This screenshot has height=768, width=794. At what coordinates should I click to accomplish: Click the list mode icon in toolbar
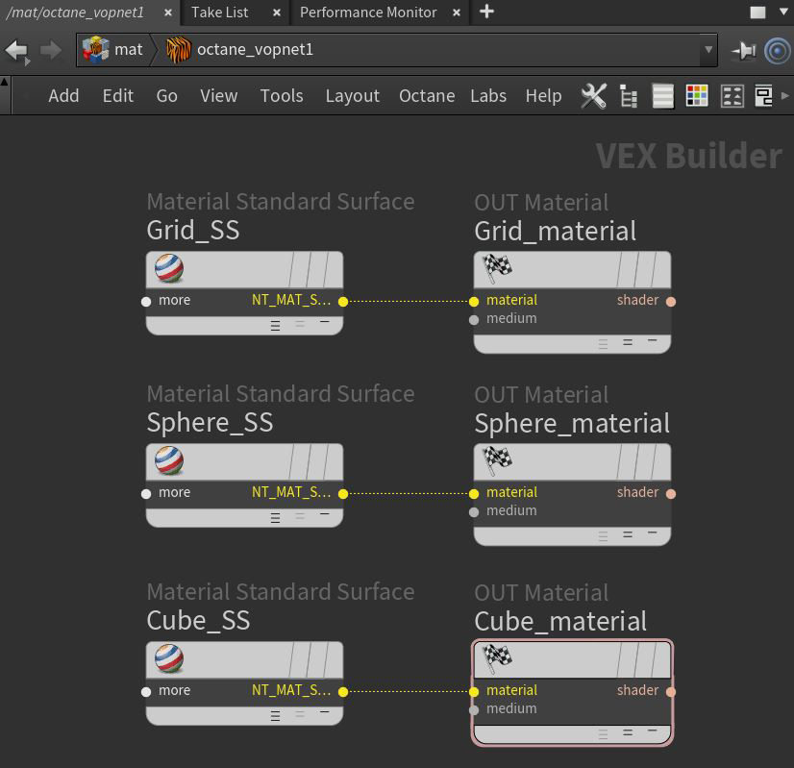(662, 96)
